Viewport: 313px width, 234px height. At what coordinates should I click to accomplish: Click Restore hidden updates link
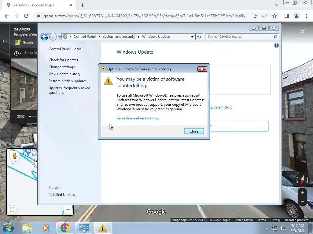[x=68, y=81]
